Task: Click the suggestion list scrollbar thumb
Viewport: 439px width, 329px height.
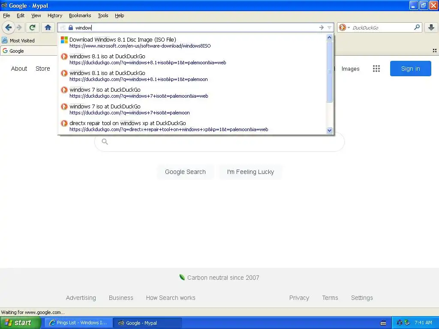Action: 330,72
